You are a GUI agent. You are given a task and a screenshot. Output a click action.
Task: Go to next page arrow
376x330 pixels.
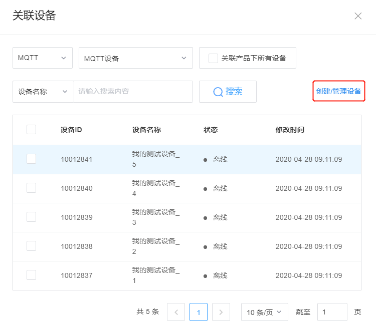point(221,312)
